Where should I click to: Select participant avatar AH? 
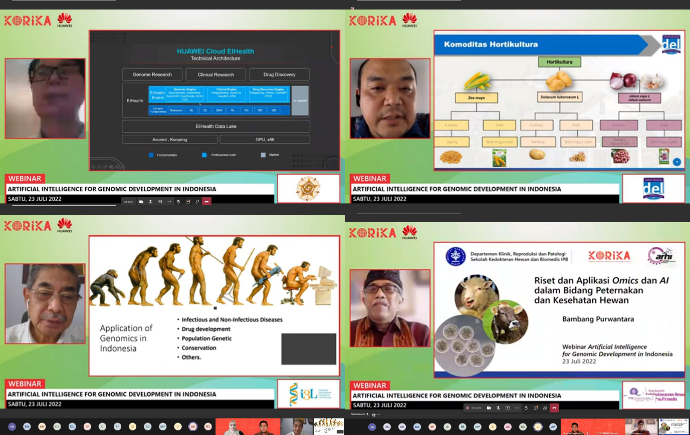click(x=402, y=427)
